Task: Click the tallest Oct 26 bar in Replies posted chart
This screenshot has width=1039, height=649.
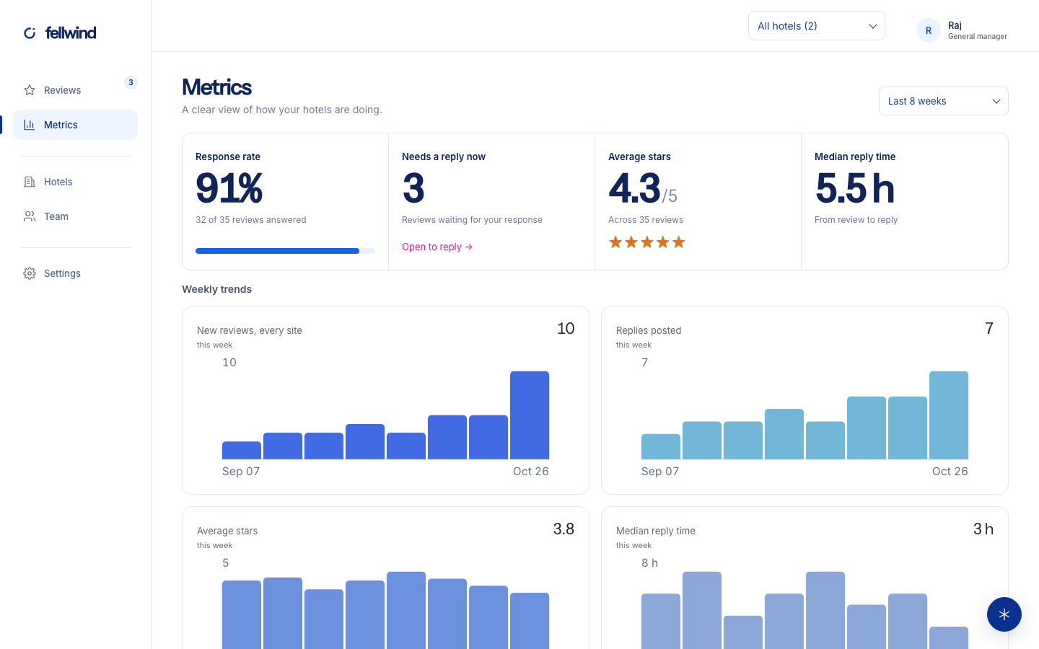Action: coord(949,415)
